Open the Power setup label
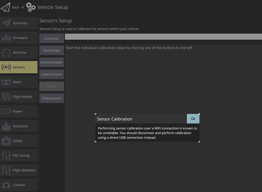This screenshot has height=192, width=262. (x=17, y=111)
